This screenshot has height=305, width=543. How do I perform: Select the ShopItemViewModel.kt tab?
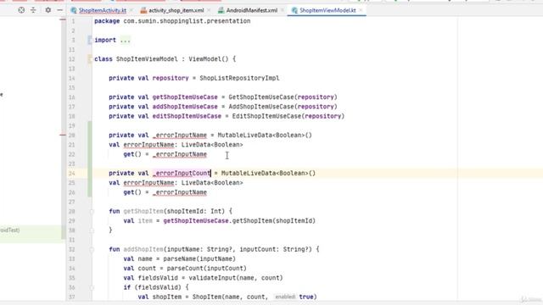point(327,10)
